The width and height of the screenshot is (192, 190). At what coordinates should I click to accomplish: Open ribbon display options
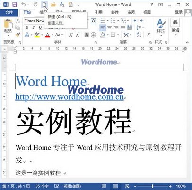pos(160,5)
